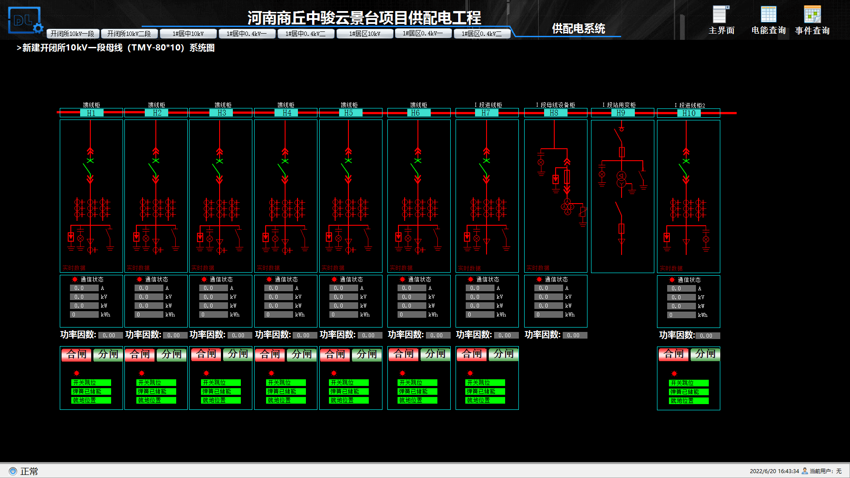Click H8 power factor value field
Screen dimensions: 850x478
[574, 335]
